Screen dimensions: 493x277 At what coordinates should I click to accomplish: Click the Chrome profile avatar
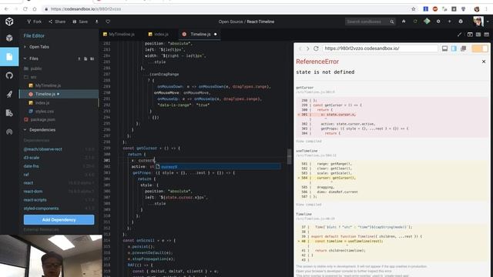click(x=477, y=9)
